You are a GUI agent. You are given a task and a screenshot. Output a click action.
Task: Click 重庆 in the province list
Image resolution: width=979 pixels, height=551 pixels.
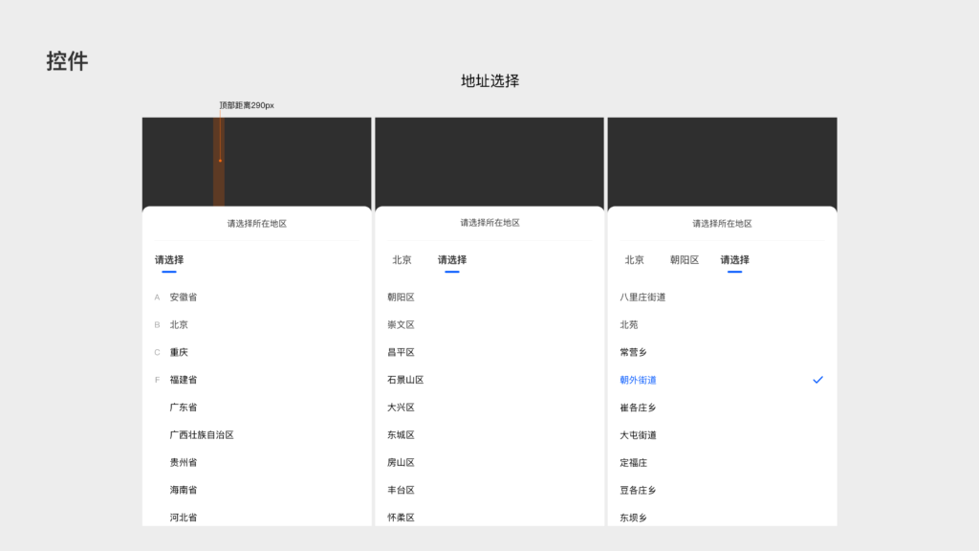tap(179, 352)
